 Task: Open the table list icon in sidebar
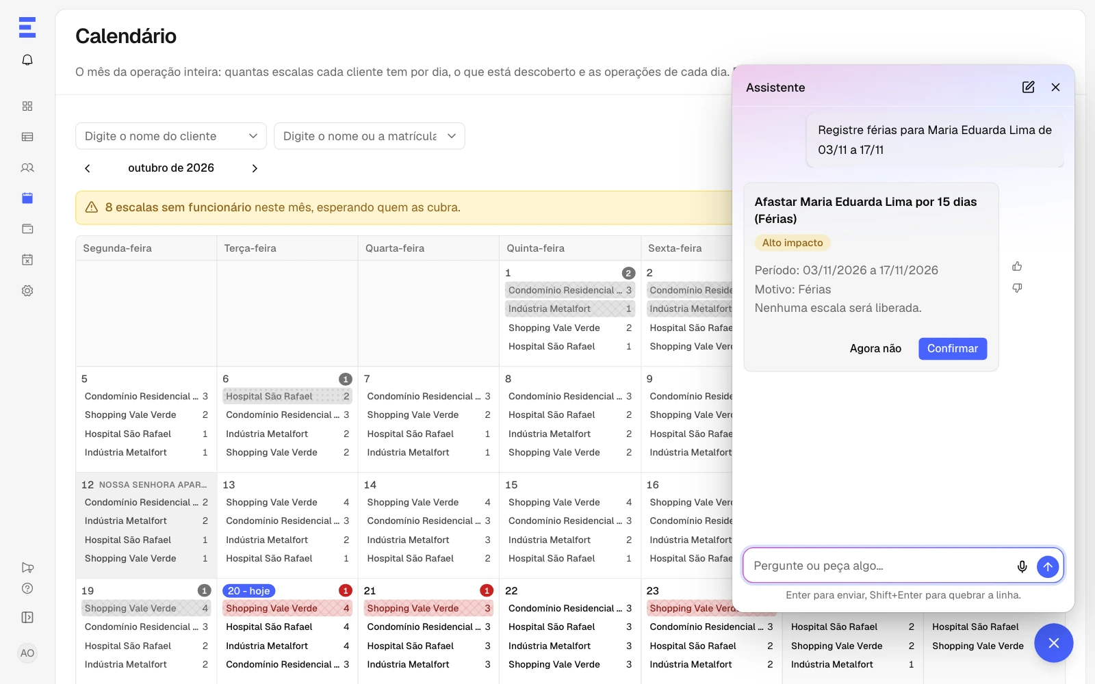tap(27, 137)
